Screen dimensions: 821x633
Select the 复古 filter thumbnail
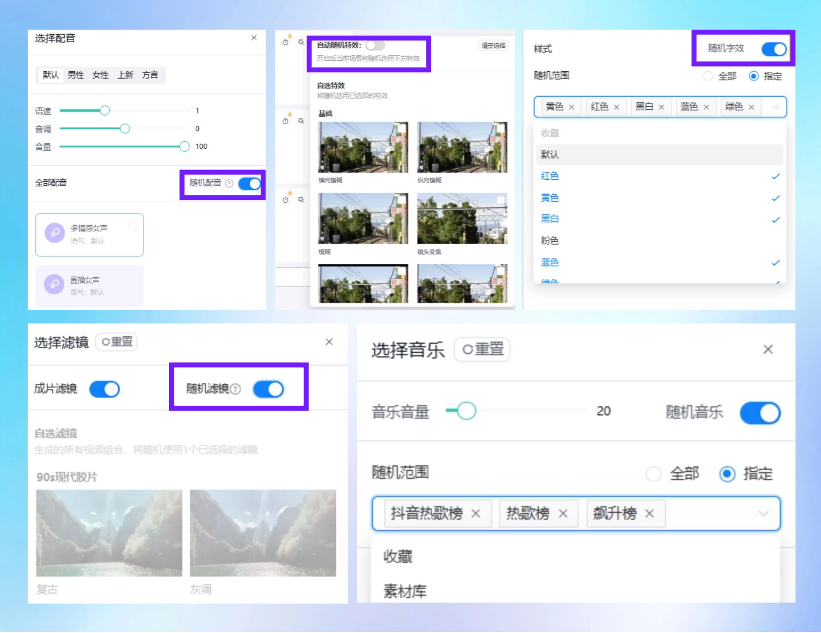click(x=109, y=533)
